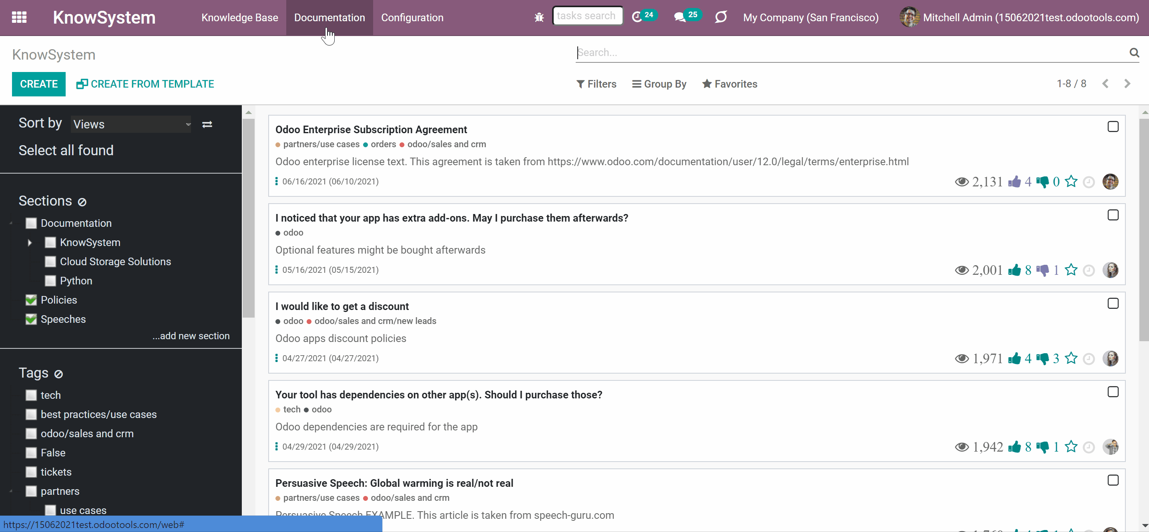This screenshot has width=1149, height=532.
Task: Star the discount article as favorite
Action: (x=1071, y=358)
